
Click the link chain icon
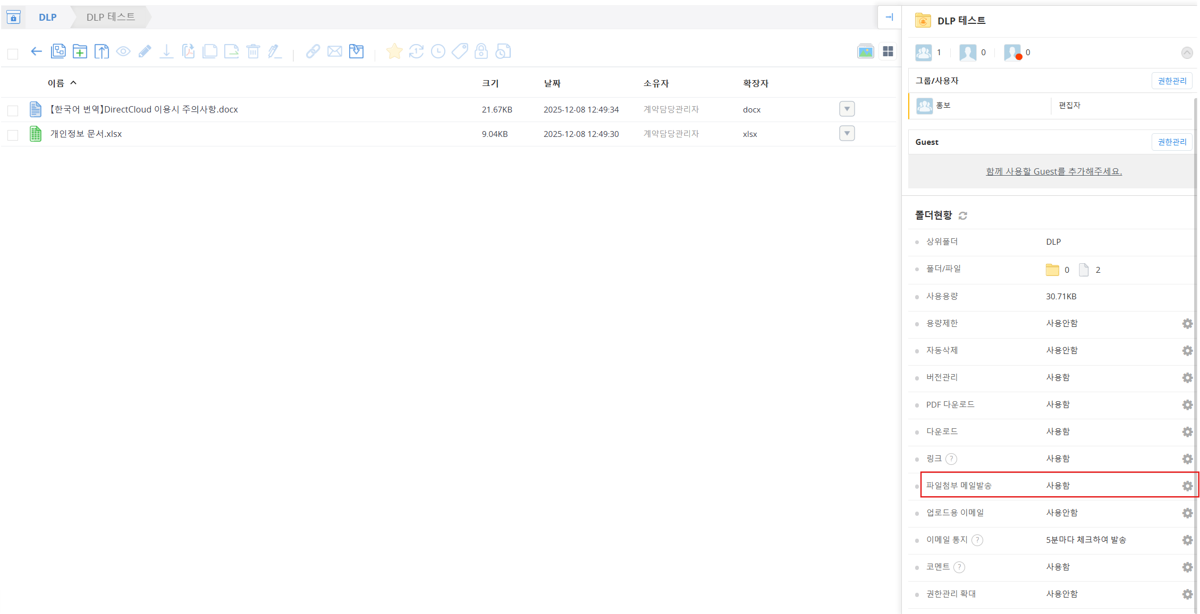click(x=312, y=51)
